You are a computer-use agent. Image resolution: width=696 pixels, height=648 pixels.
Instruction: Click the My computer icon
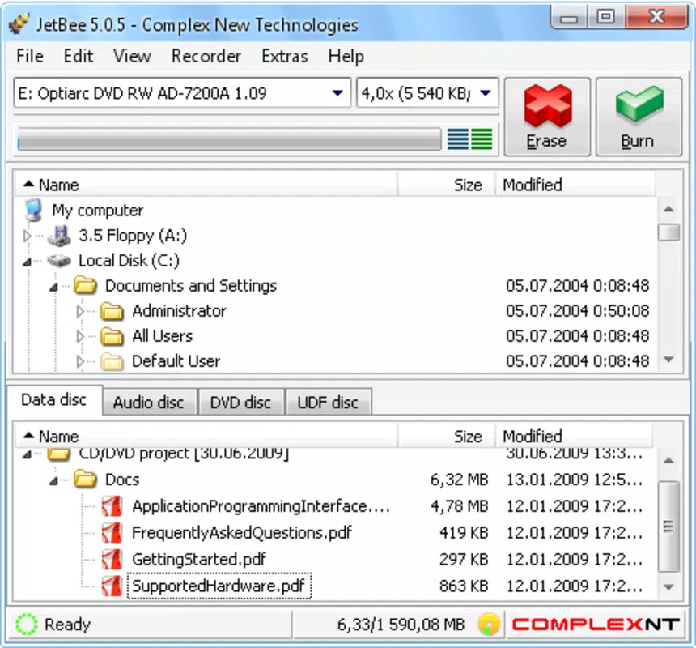(x=34, y=210)
